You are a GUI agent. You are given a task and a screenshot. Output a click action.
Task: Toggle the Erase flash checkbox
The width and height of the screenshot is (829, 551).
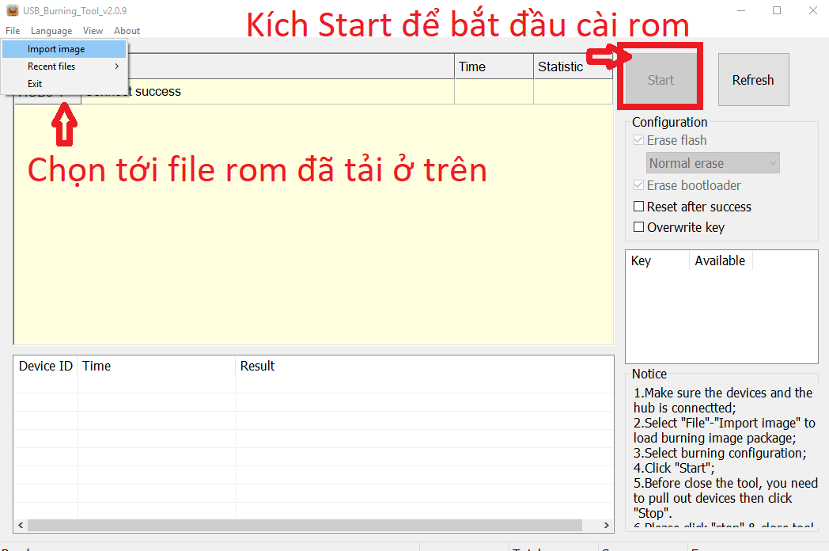pos(638,140)
